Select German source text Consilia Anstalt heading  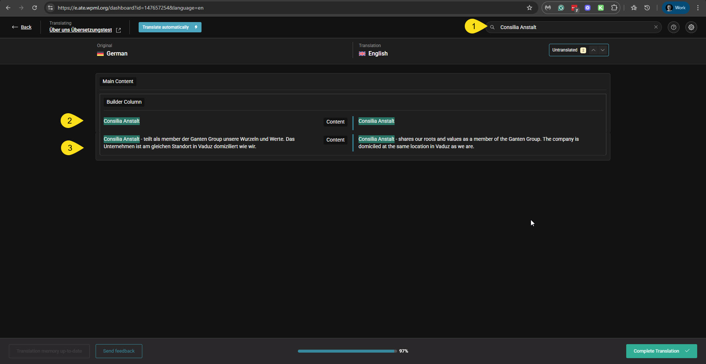[121, 121]
